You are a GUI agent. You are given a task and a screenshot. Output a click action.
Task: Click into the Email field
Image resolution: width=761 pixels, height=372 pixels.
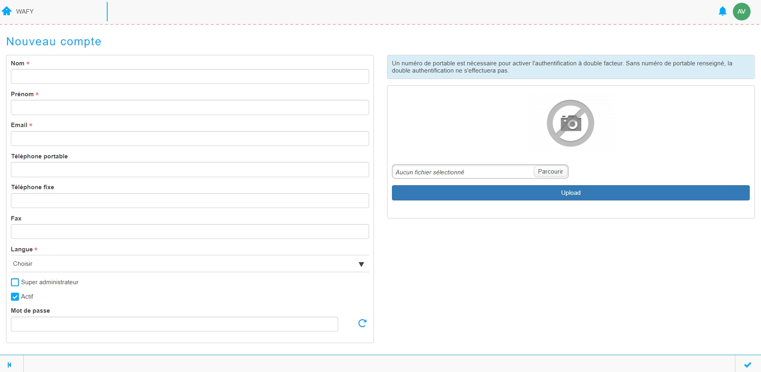(190, 138)
